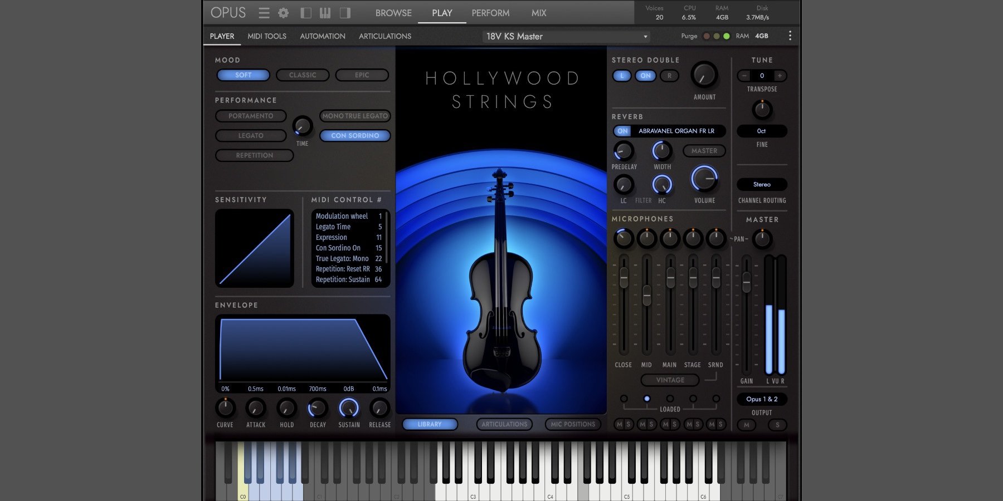Open settings via the gear icon
The width and height of the screenshot is (1003, 501).
(x=284, y=13)
